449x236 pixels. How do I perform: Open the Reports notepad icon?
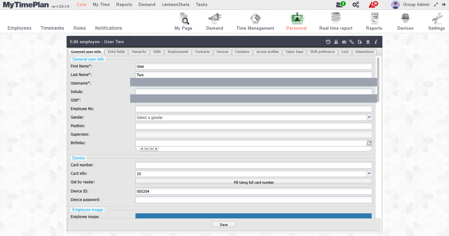coord(374,18)
